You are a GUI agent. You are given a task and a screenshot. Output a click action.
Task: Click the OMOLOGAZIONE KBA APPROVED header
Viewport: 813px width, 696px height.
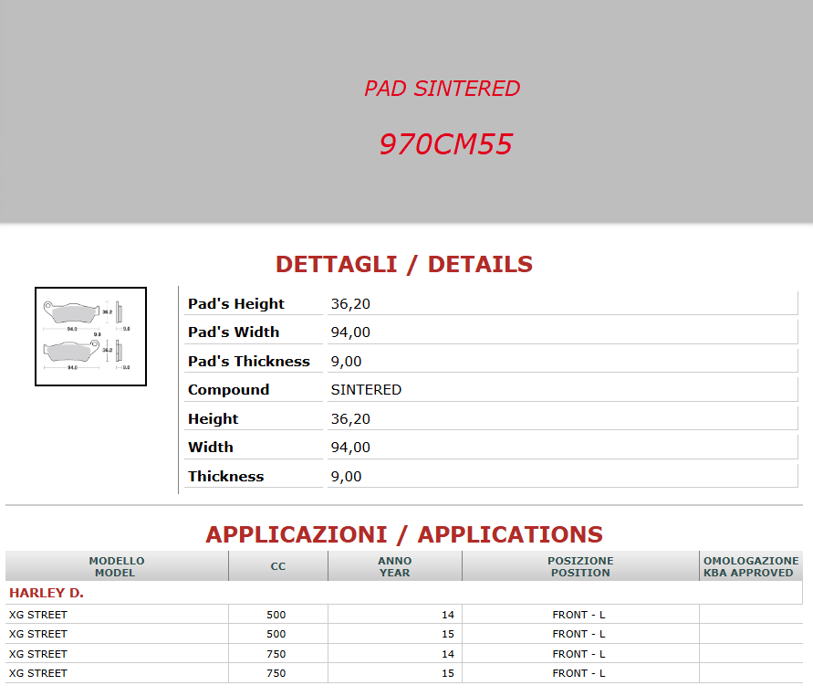(751, 566)
